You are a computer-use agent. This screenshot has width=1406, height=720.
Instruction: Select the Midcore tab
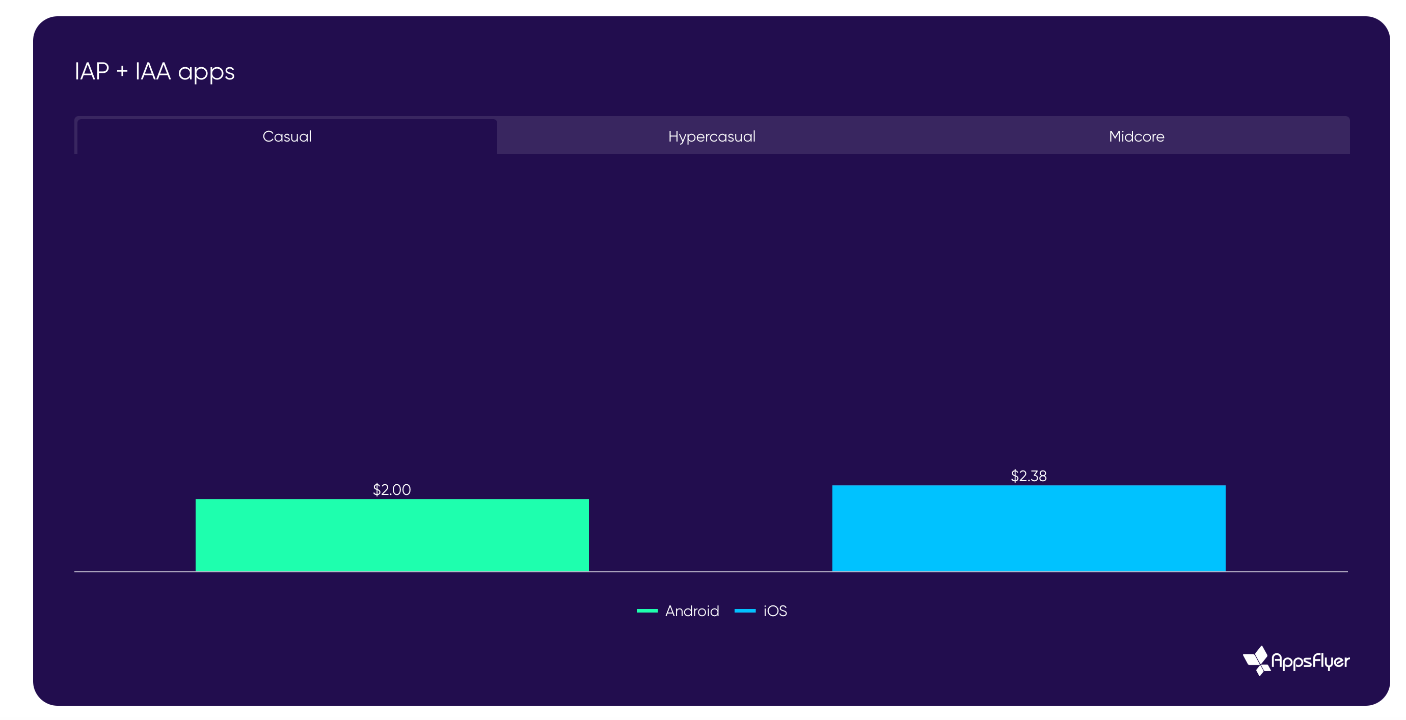(1136, 136)
